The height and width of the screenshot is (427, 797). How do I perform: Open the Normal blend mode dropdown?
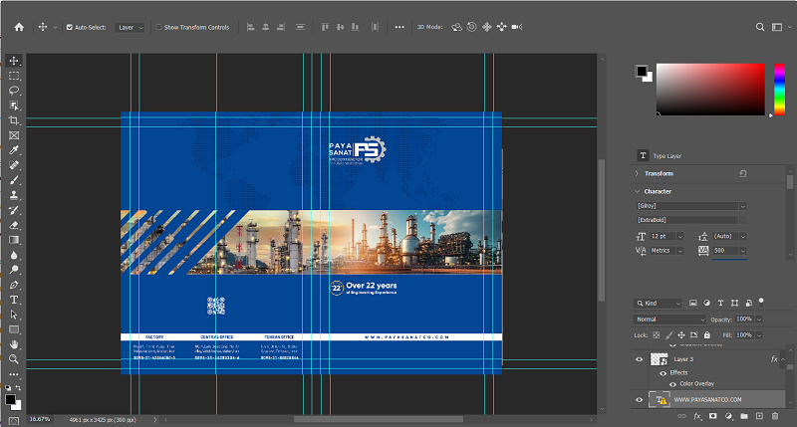(x=669, y=320)
